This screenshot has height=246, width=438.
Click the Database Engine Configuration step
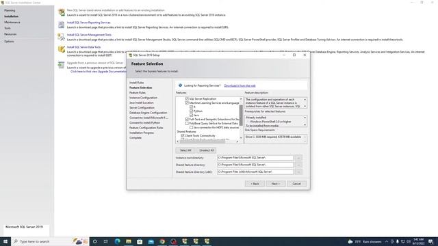point(148,113)
